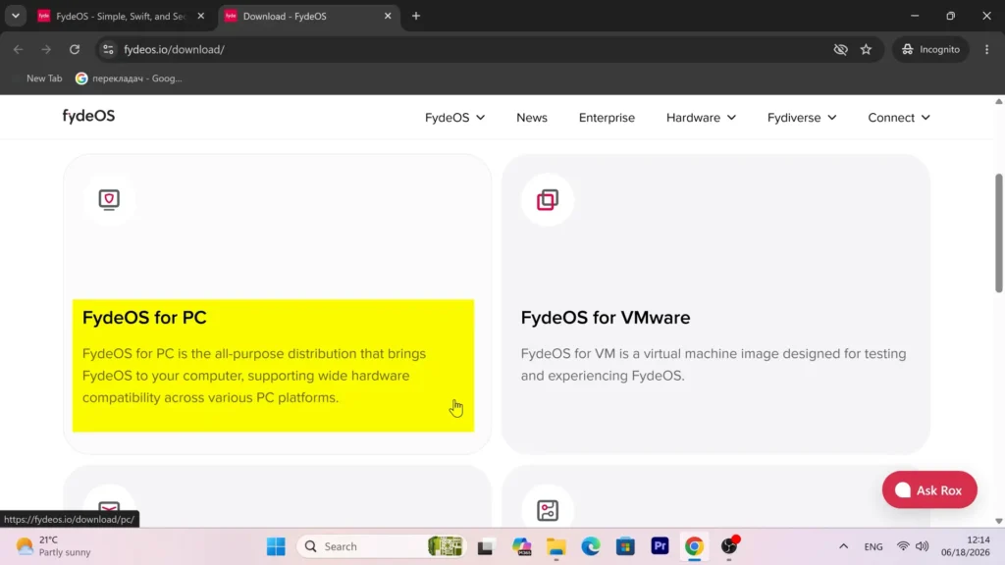1005x565 pixels.
Task: Click the taskbar Search box
Action: [x=382, y=546]
